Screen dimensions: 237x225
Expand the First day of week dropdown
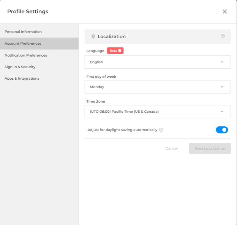click(158, 87)
